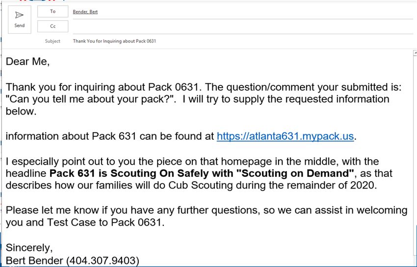Viewport: 417px width, 267px height.
Task: Click the empty Cc address field
Action: coord(242,26)
